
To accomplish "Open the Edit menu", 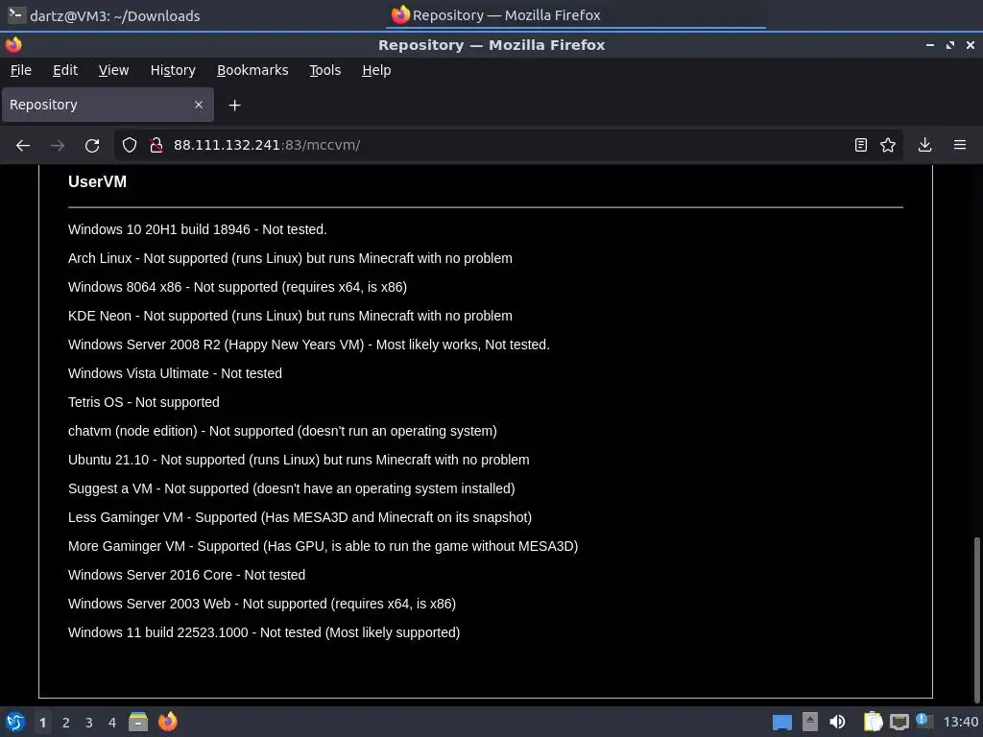I will (x=65, y=70).
